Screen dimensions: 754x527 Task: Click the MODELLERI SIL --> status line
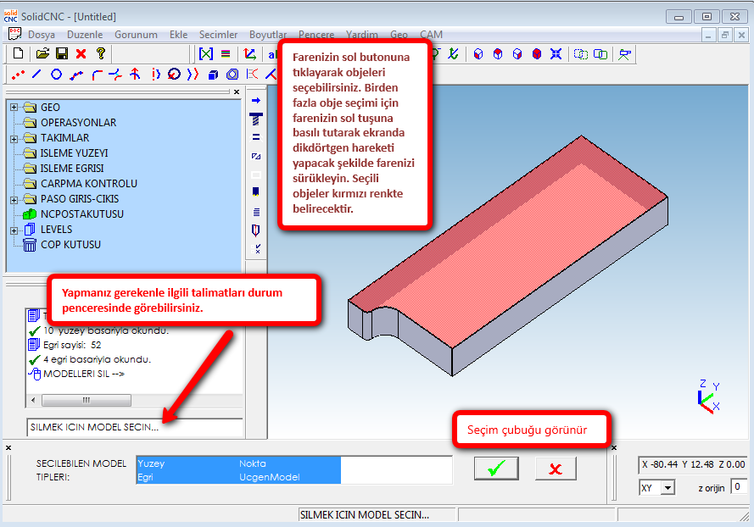84,374
